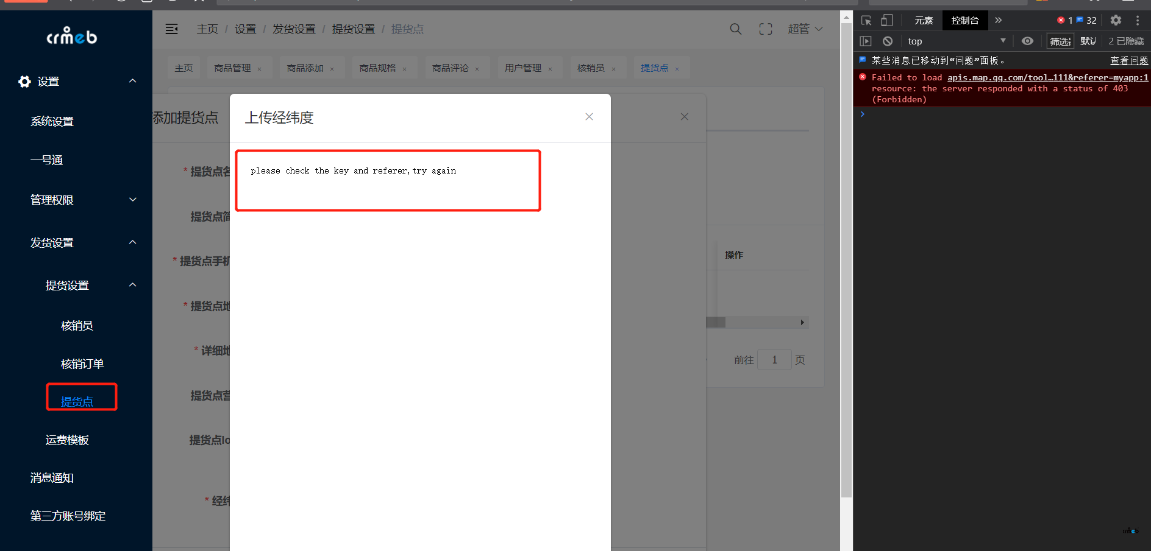1151x551 pixels.
Task: Open the search magnifier icon
Action: [x=736, y=29]
